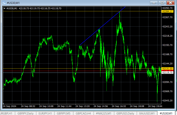Screen dimensions: 177x115
Task: Click the 42045.20 price scale value
Action: (x=167, y=101)
